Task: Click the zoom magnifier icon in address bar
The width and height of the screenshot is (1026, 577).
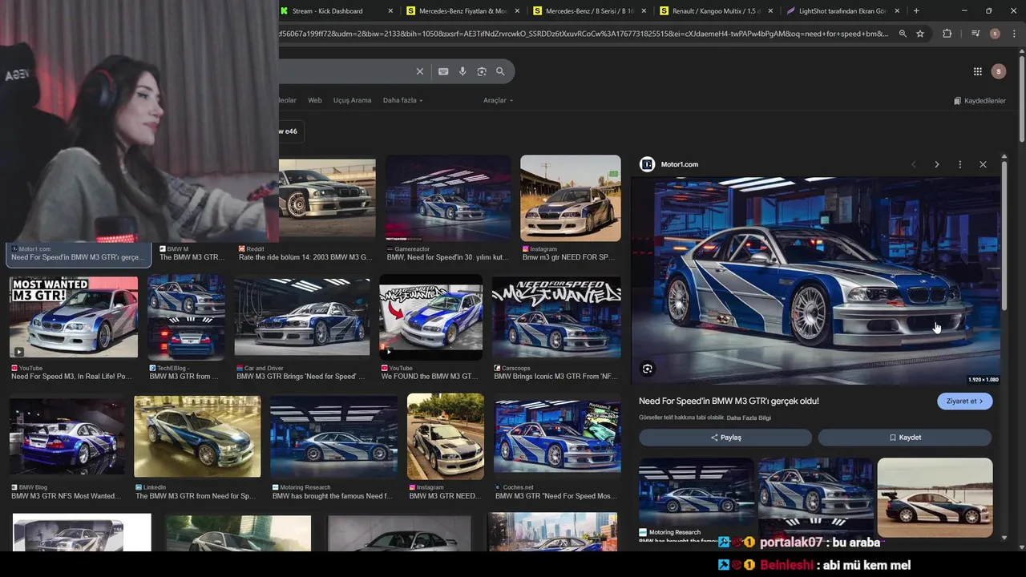Action: pyautogui.click(x=903, y=34)
